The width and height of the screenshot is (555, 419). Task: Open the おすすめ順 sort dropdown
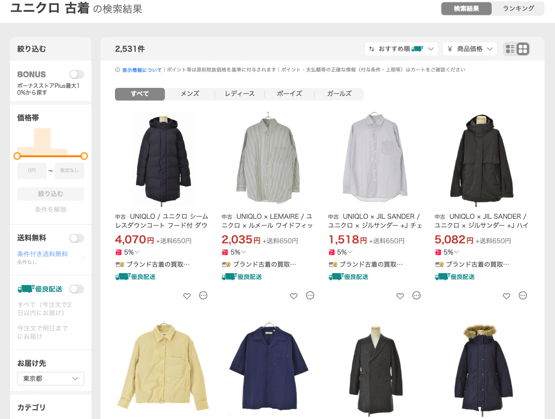(401, 49)
